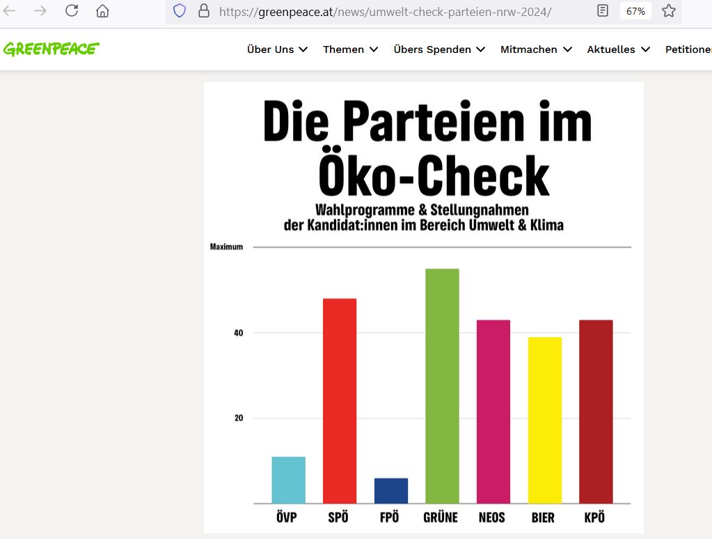Click the 40 y-axis value
Viewport: 712px width, 539px height.
pos(239,333)
